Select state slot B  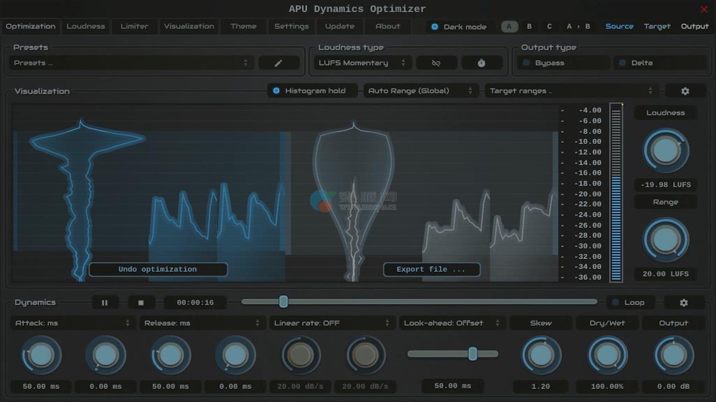pos(529,26)
